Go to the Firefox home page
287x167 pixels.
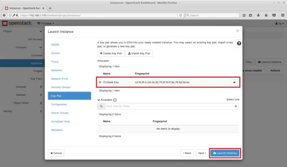coord(266,15)
